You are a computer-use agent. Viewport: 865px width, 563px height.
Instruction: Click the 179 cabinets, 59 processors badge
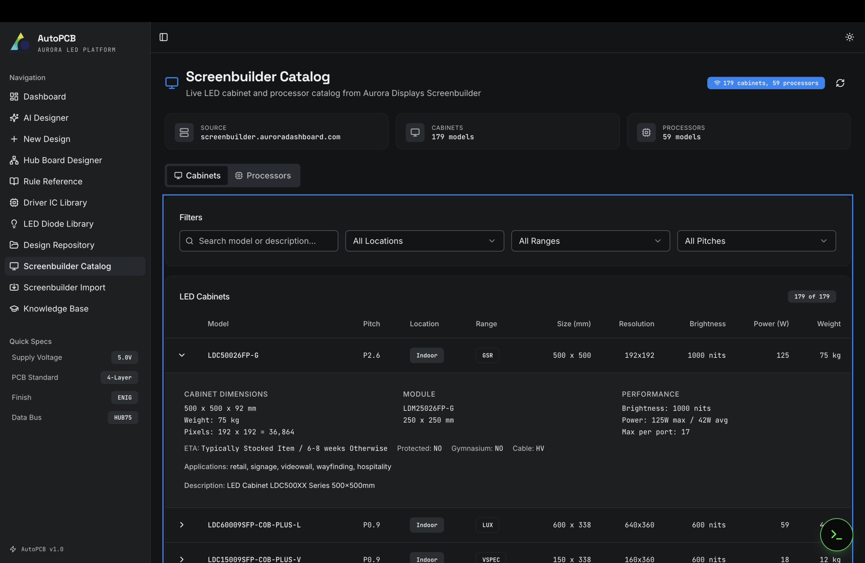766,83
